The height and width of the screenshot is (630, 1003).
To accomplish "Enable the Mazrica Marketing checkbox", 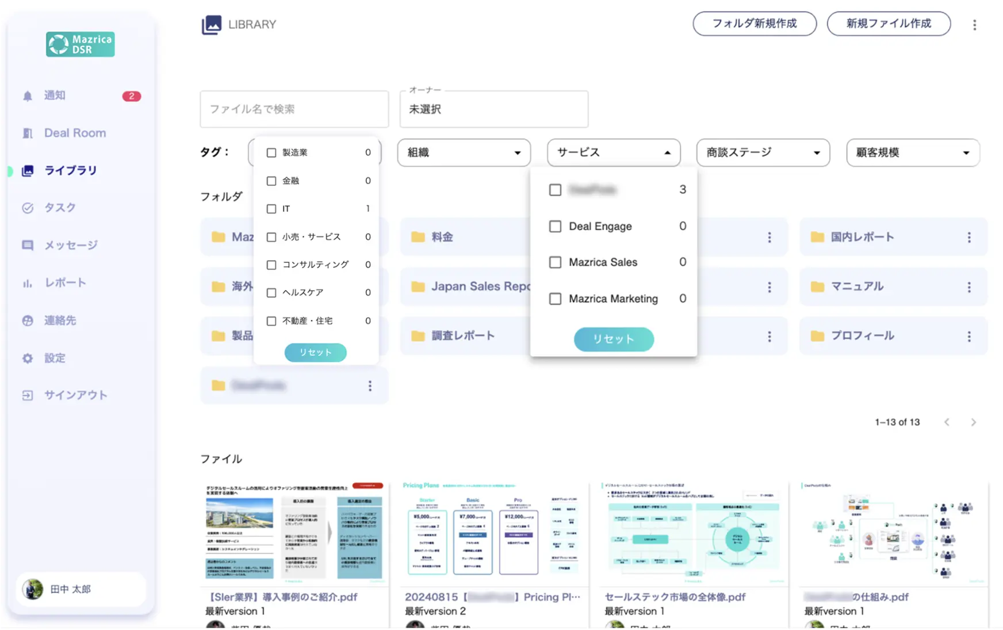I will coord(555,299).
